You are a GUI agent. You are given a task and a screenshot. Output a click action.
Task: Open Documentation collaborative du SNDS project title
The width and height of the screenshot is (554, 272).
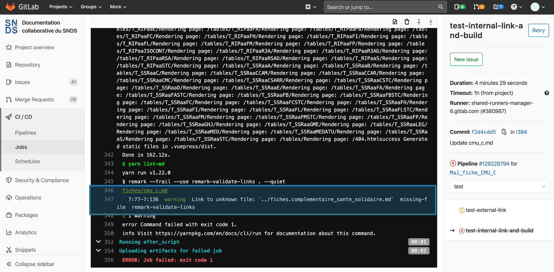tap(49, 27)
